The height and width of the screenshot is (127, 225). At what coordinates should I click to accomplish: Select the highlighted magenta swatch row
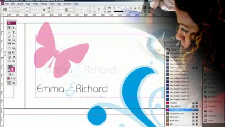(182, 110)
